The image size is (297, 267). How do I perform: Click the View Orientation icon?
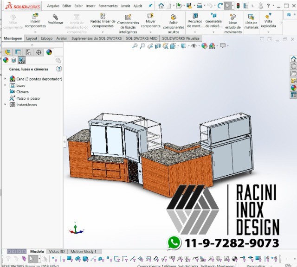coord(173,46)
